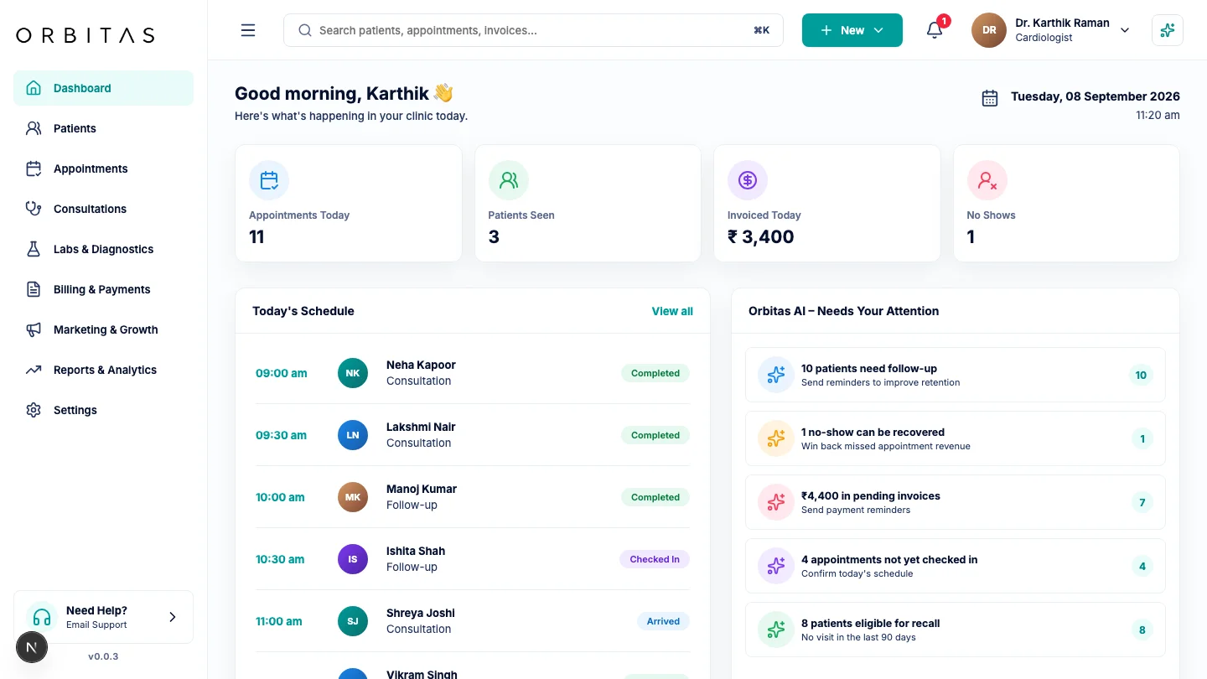Click the magnifier icon in search bar
The width and height of the screenshot is (1207, 679).
[x=305, y=30]
